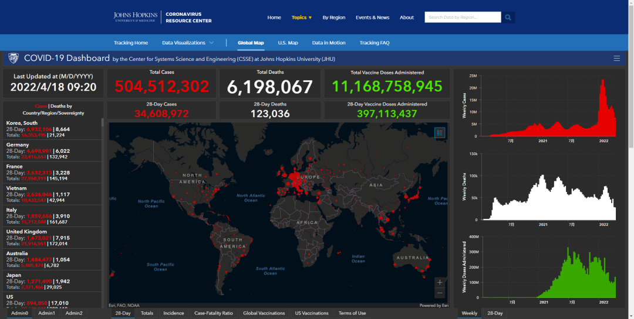The width and height of the screenshot is (634, 319).
Task: Select Australia in the country list
Action: 52,260
